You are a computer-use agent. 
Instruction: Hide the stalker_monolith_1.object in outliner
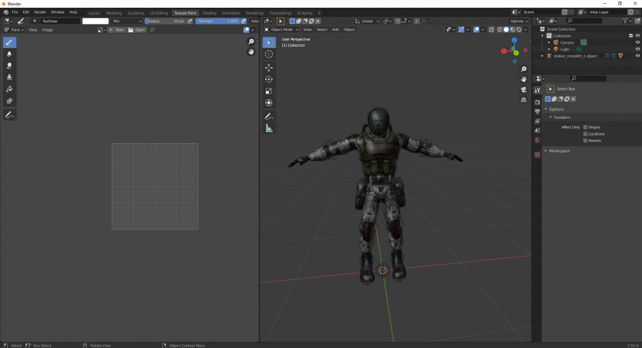pos(638,56)
